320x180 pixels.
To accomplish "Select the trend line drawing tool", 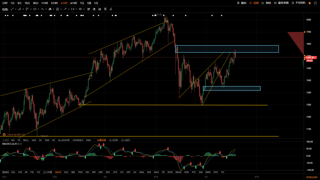I will coord(12,9).
